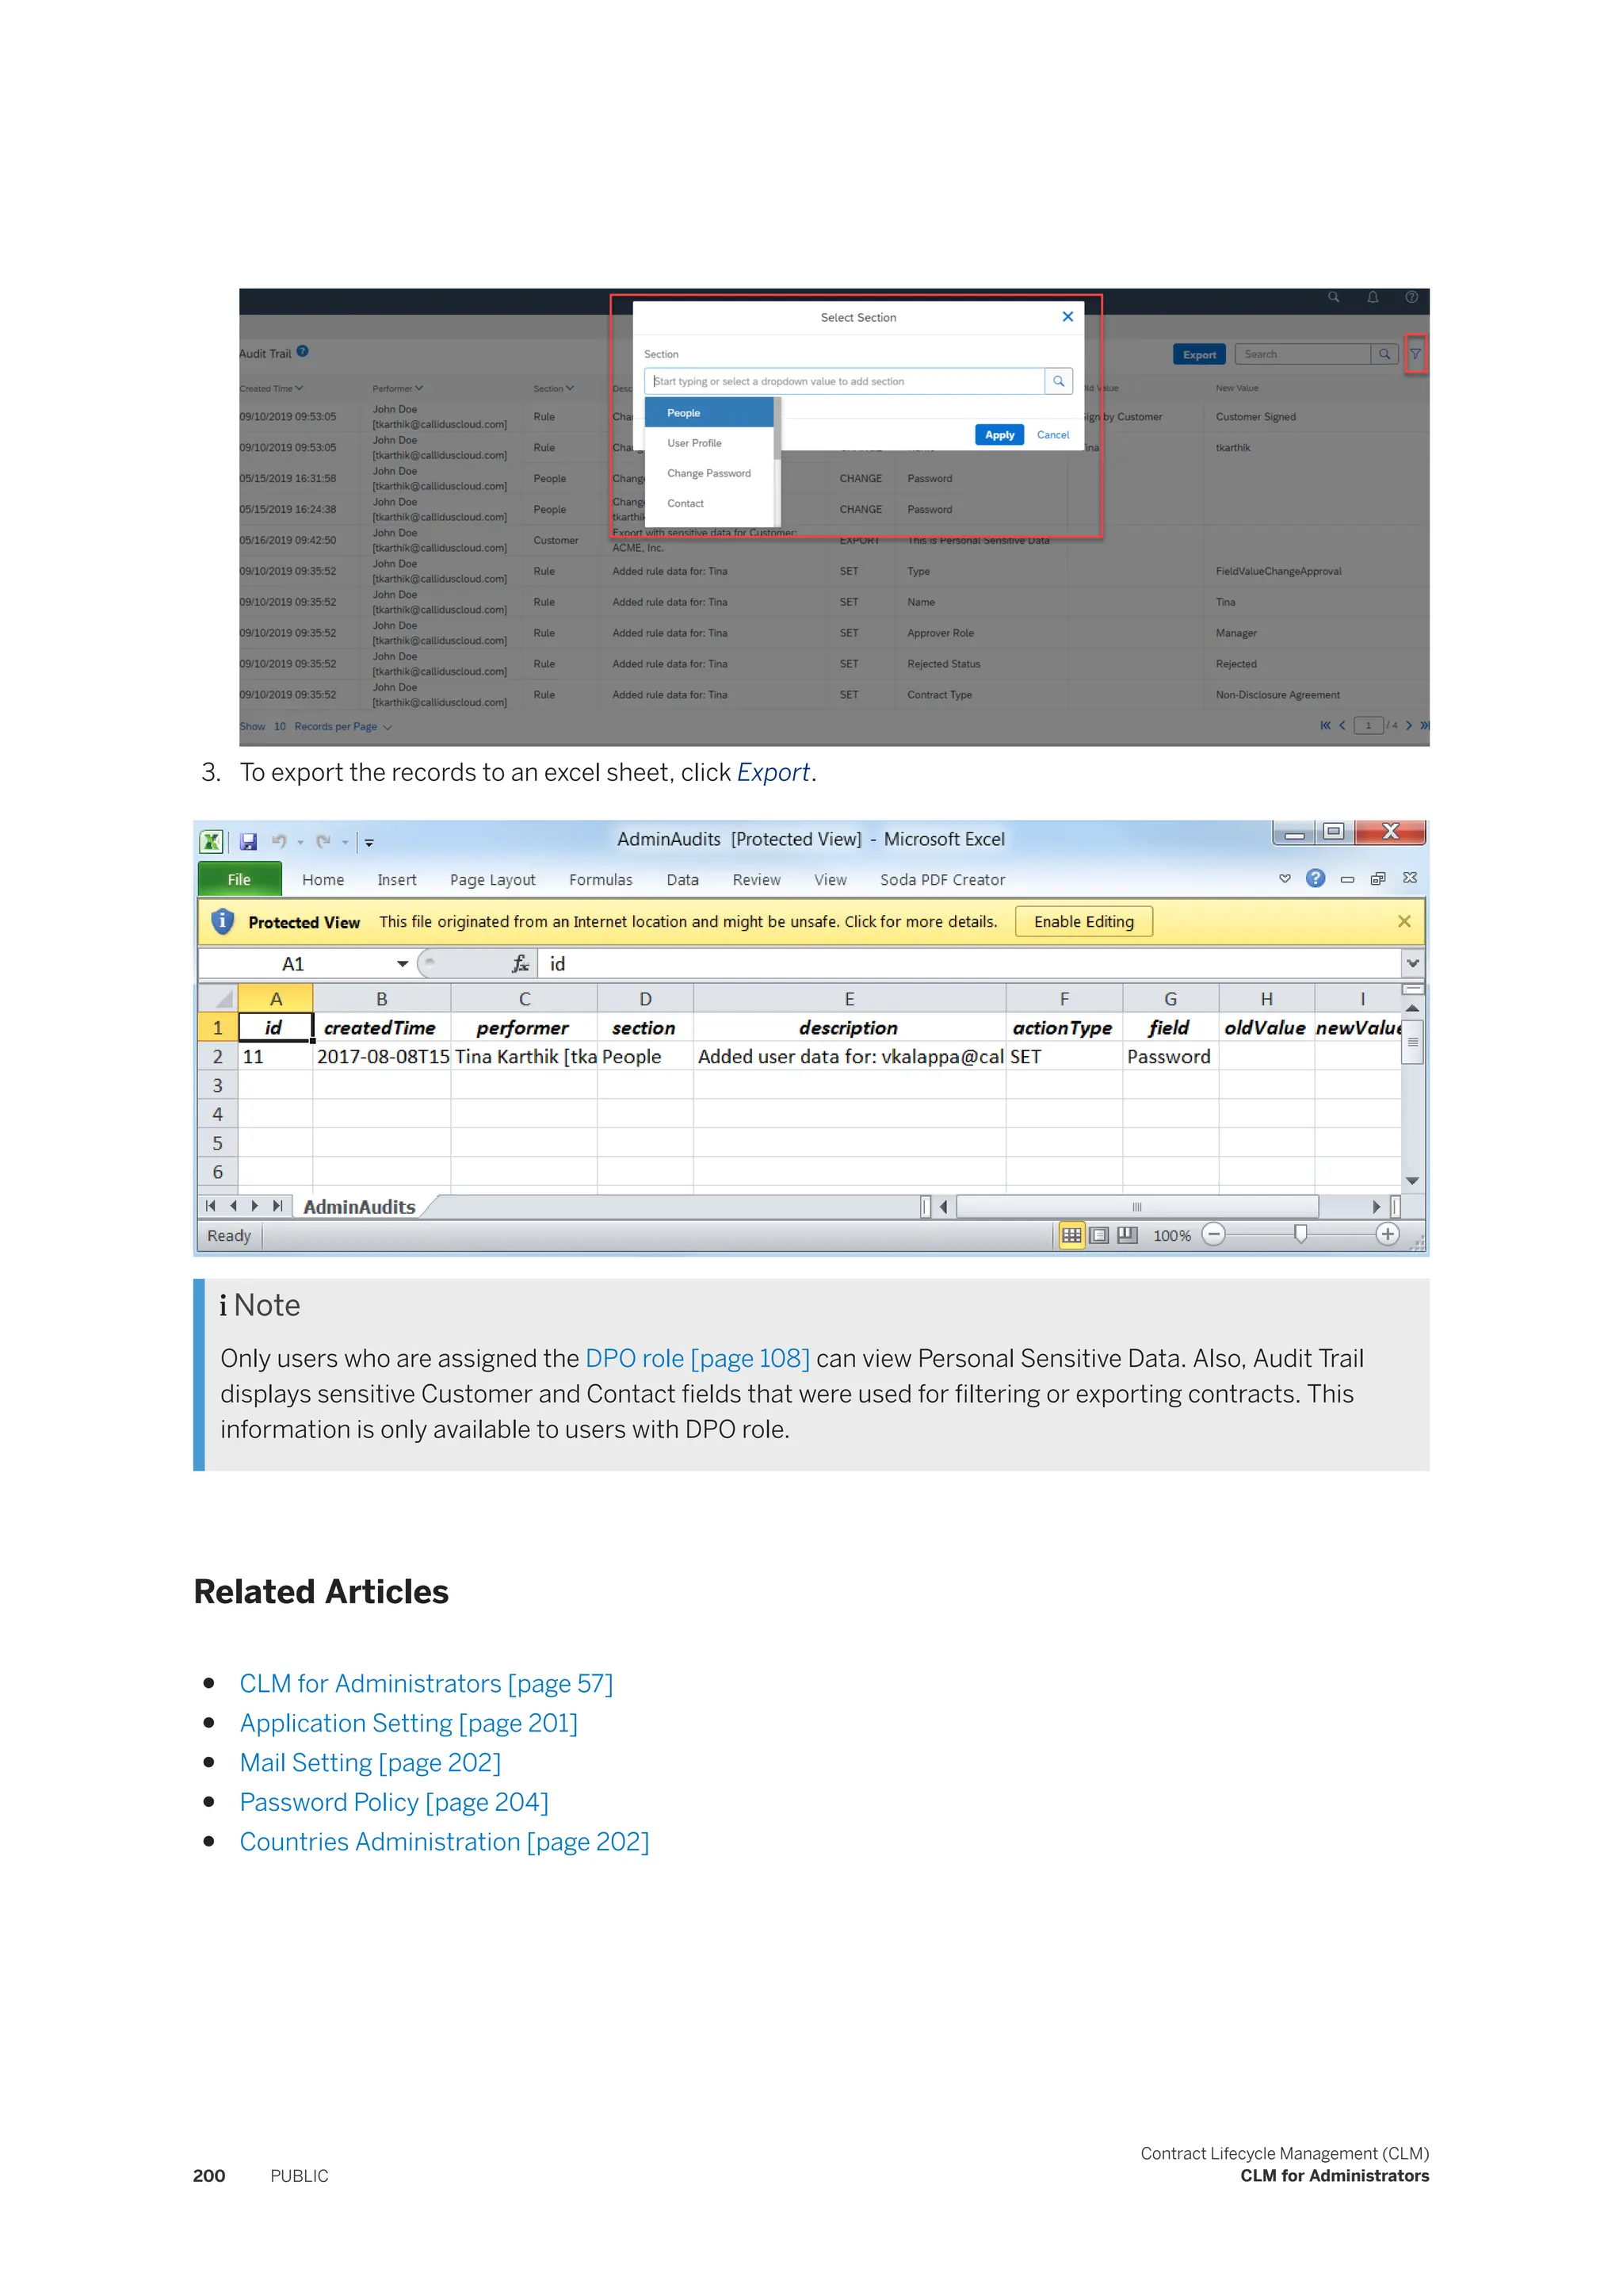Open the Formulas ribbon tab

[x=601, y=880]
